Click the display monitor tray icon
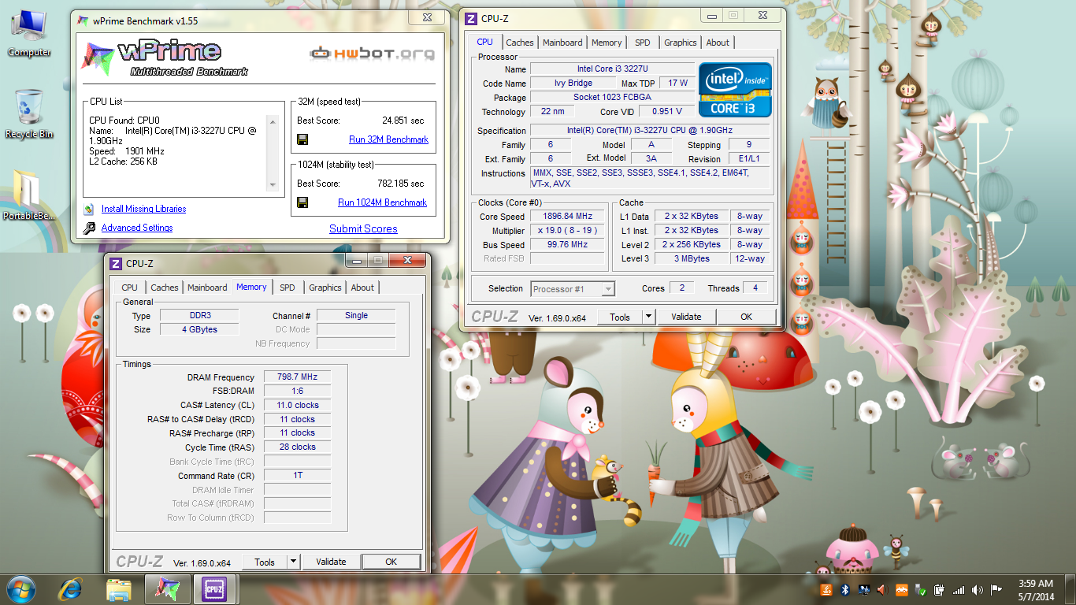Screen dimensions: 1076x605 864,589
